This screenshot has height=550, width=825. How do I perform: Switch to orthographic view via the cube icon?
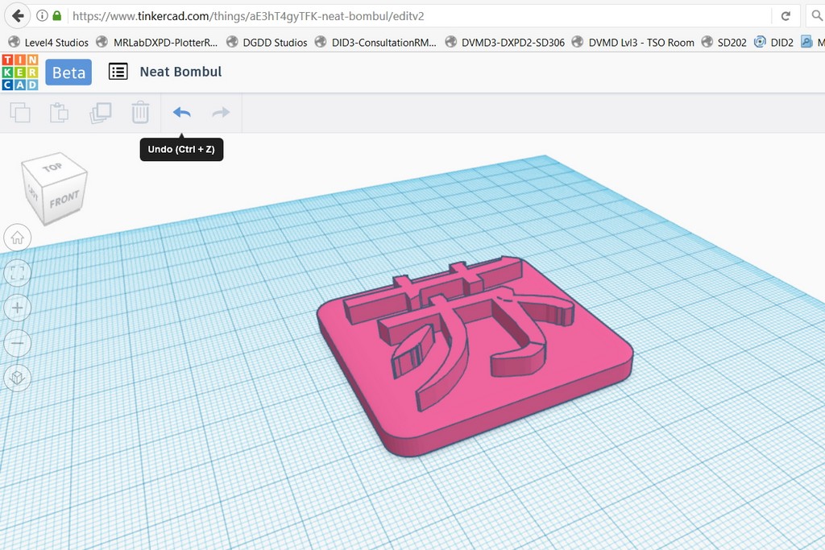tap(18, 378)
